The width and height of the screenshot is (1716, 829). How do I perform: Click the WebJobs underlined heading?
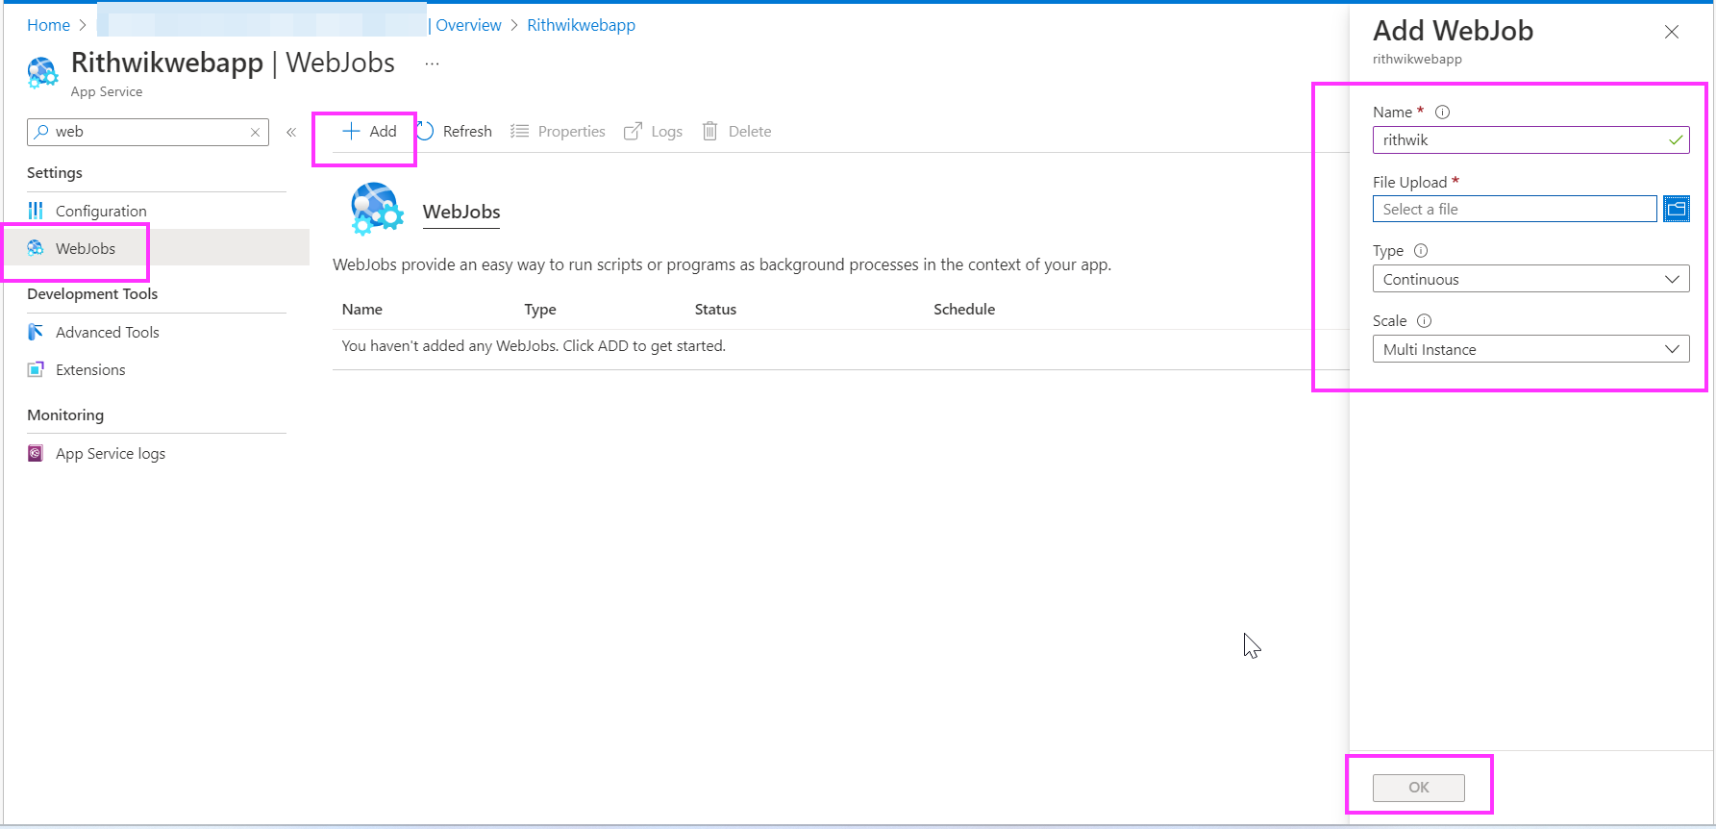(461, 213)
